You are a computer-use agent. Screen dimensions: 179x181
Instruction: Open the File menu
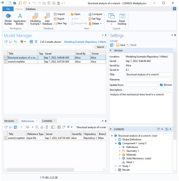click(8, 9)
